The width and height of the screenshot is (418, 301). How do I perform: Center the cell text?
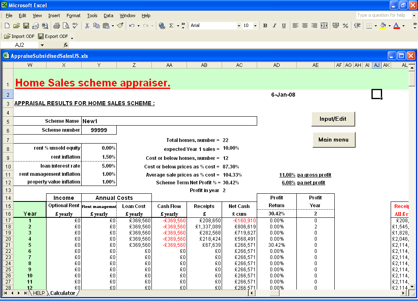pyautogui.click(x=305, y=26)
